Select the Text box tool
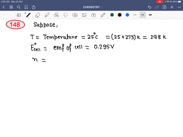 pyautogui.click(x=93, y=15)
